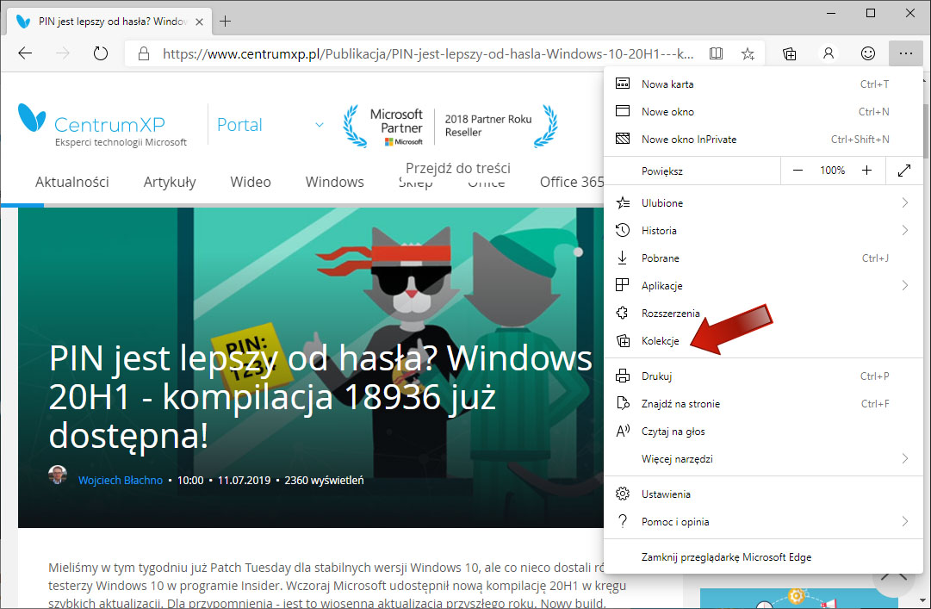
Task: Add page to favorites with star icon
Action: point(748,54)
